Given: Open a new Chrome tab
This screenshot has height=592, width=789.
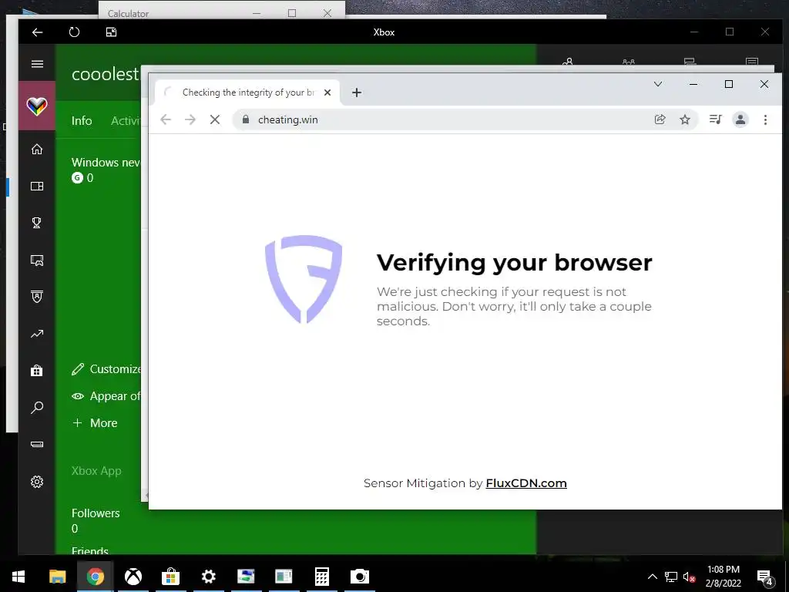Looking at the screenshot, I should (x=357, y=92).
